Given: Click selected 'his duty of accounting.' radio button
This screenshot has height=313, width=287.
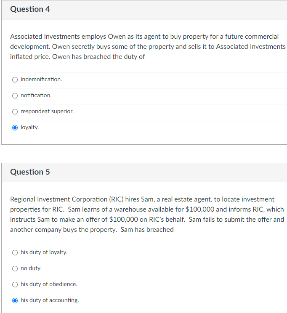Looking at the screenshot, I should tap(15, 300).
